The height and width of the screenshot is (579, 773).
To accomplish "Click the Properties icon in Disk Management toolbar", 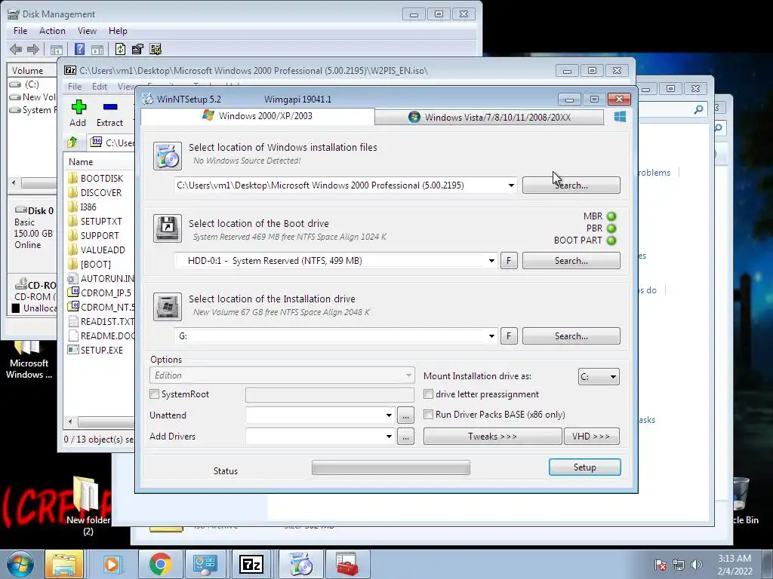I will point(137,49).
